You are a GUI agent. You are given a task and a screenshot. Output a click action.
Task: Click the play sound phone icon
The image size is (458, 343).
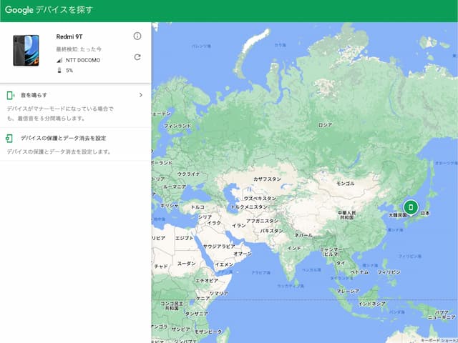(x=10, y=95)
